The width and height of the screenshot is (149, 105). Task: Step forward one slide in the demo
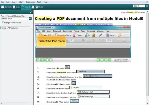point(51,60)
